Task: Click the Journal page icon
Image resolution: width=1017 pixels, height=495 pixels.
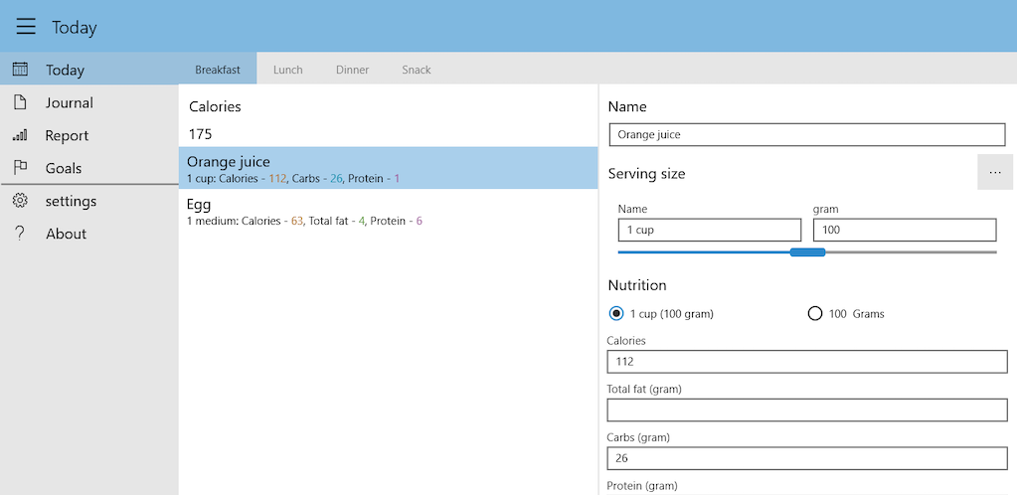Action: (x=20, y=102)
